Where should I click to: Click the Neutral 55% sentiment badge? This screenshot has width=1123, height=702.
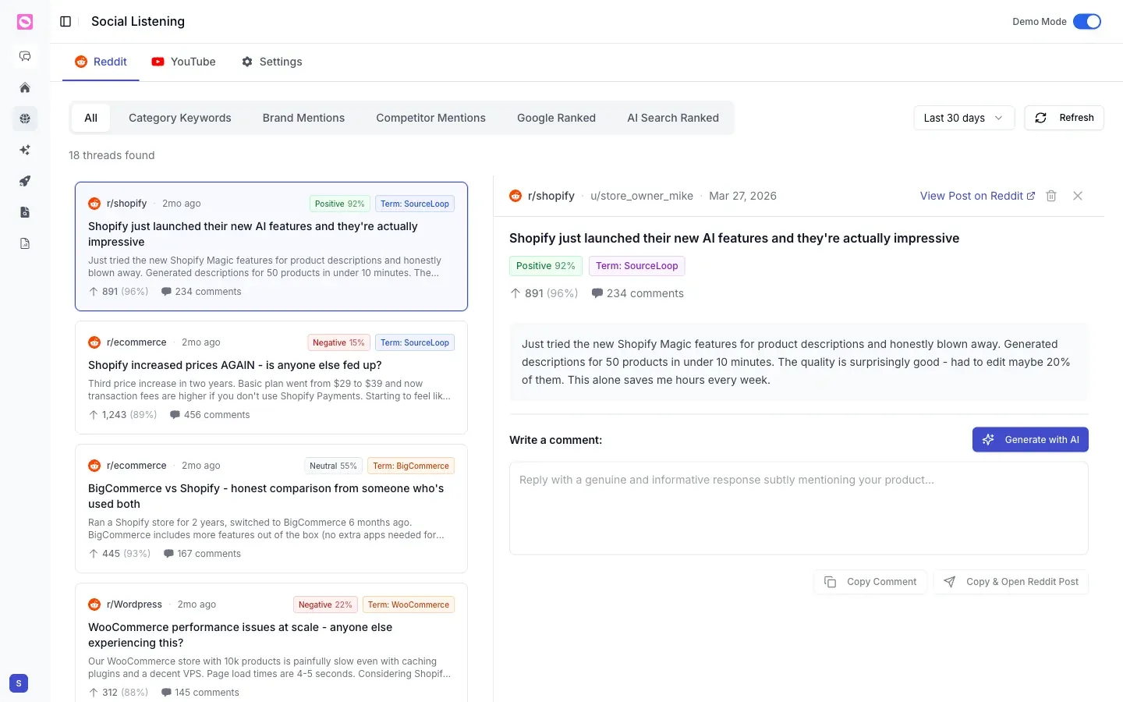tap(333, 466)
